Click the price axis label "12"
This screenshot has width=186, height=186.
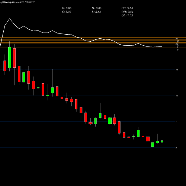point(177,96)
